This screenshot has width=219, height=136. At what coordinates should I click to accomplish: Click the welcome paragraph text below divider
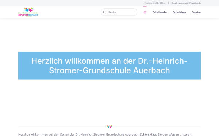point(104,134)
